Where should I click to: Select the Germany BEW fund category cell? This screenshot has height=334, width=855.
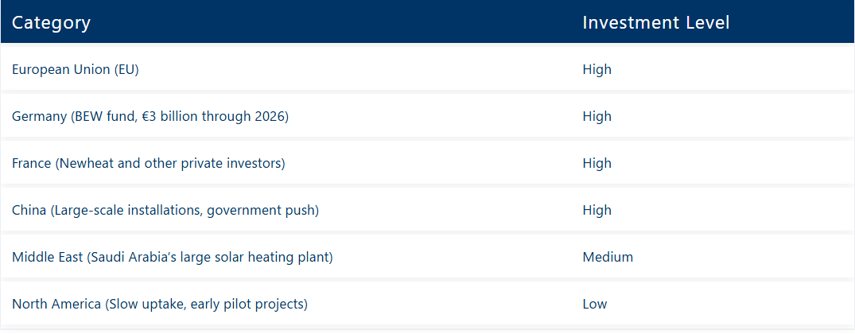[x=150, y=116]
